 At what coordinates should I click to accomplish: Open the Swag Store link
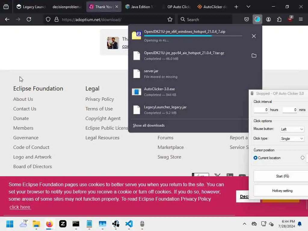[169, 157]
